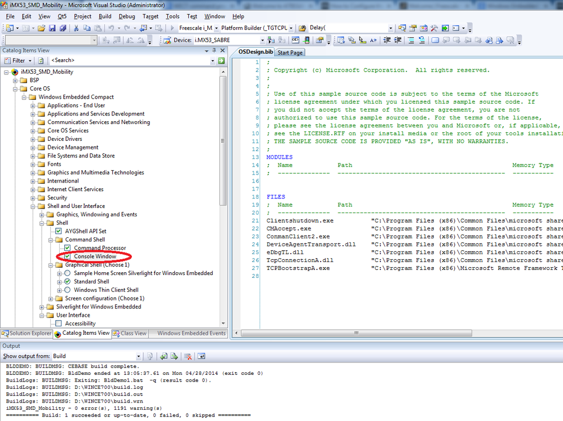This screenshot has width=563, height=421.
Task: Open the Toolbox hammer-wrench icon
Action: click(434, 28)
